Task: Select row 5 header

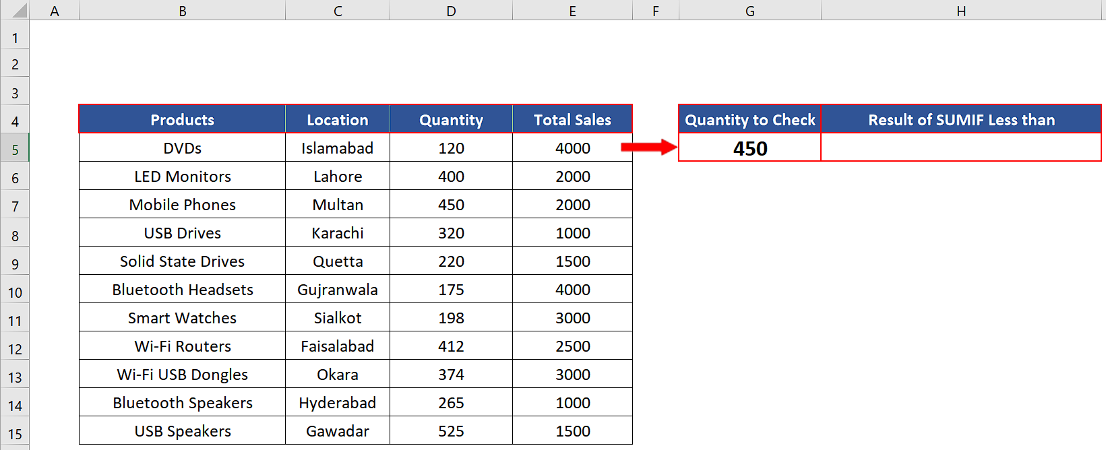Action: click(15, 148)
